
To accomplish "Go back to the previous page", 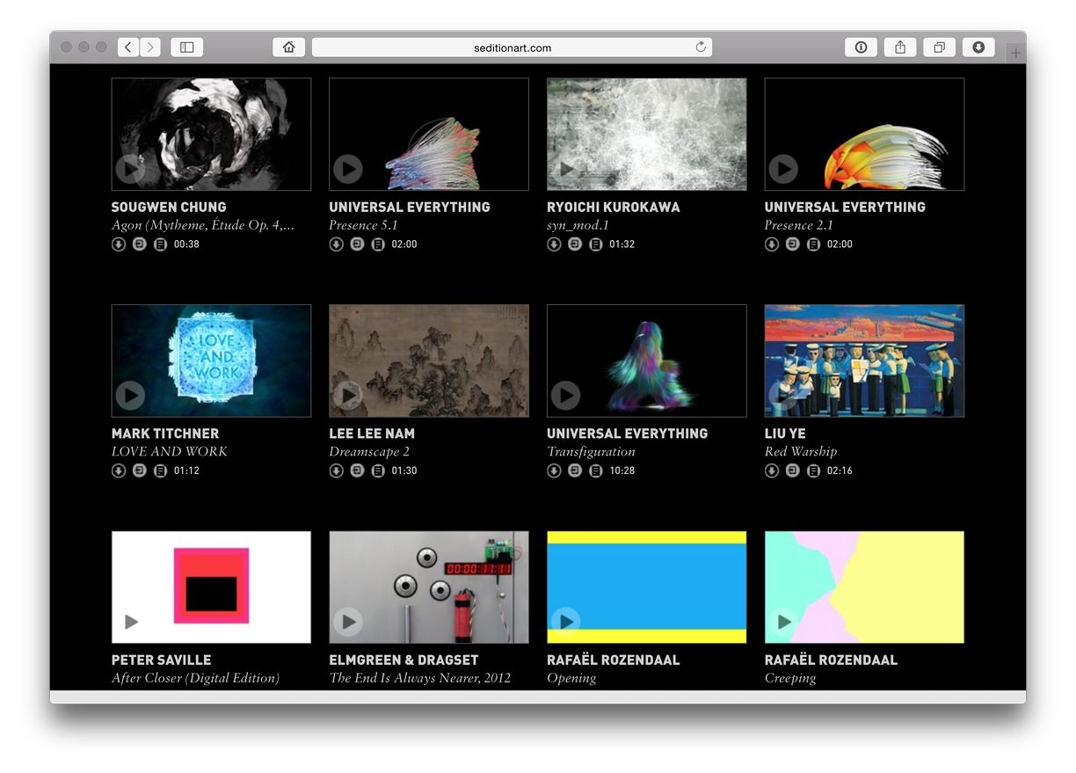I will (128, 47).
